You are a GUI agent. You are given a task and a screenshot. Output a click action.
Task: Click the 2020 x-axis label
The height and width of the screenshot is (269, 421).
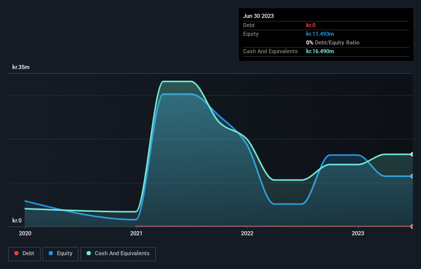coord(25,233)
